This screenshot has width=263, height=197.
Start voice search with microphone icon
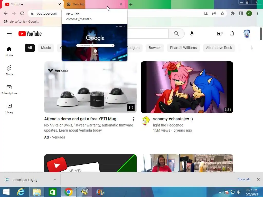(x=192, y=34)
